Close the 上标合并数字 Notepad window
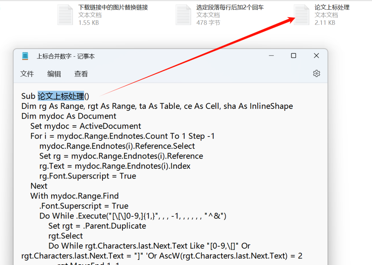The height and width of the screenshot is (265, 372). [316, 56]
